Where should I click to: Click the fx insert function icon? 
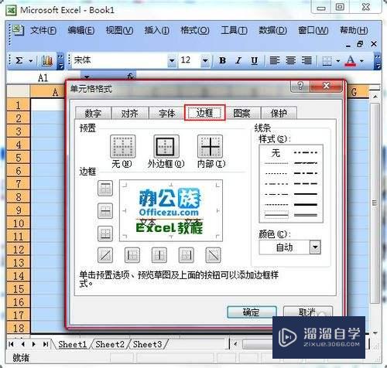[130, 77]
